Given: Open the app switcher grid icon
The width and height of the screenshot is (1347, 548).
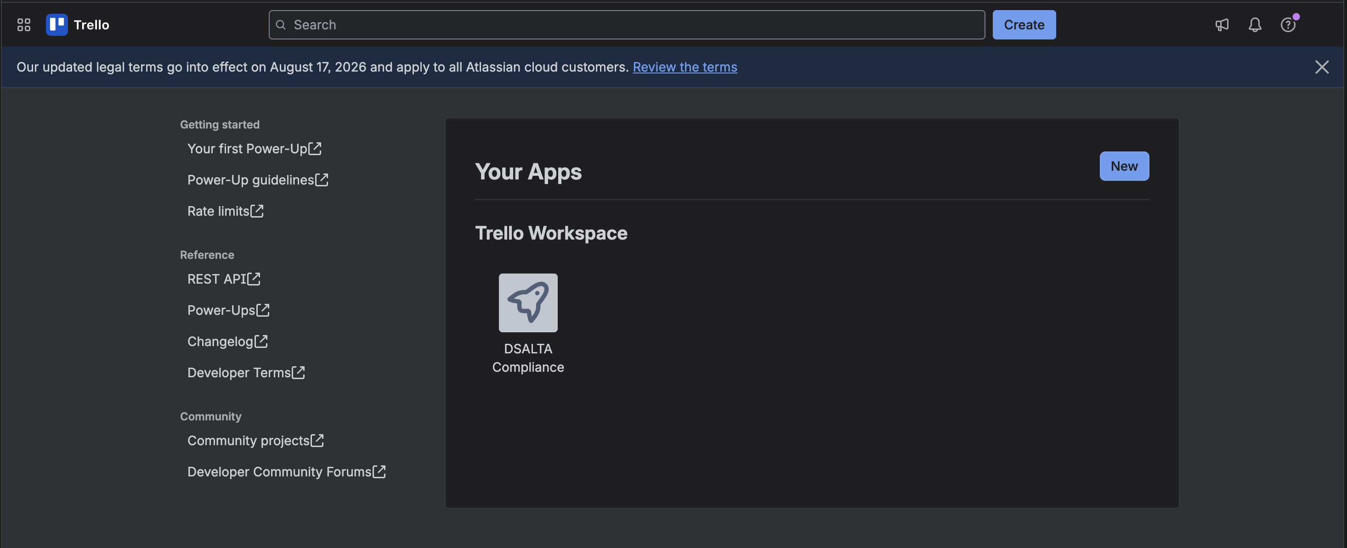Looking at the screenshot, I should point(23,24).
